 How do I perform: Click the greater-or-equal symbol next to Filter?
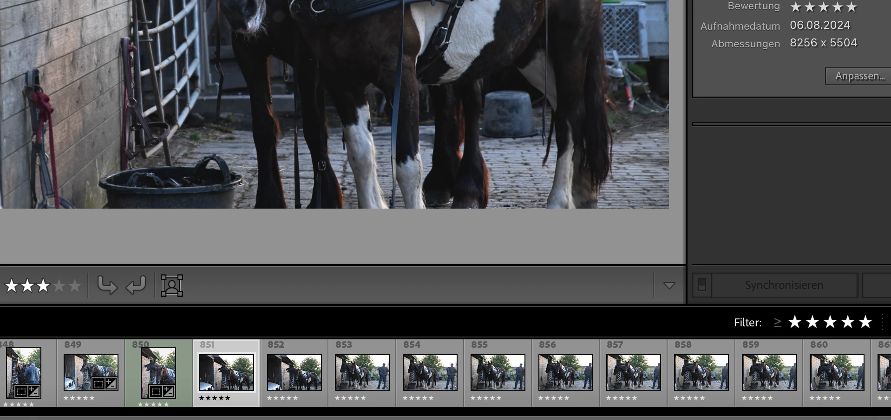777,322
